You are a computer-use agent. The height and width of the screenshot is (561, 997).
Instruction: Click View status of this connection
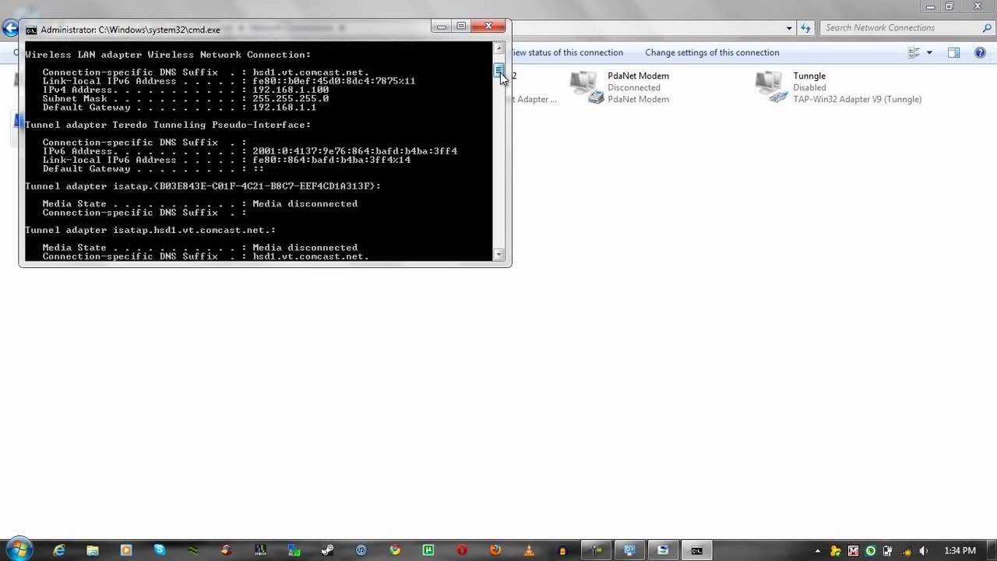[567, 52]
